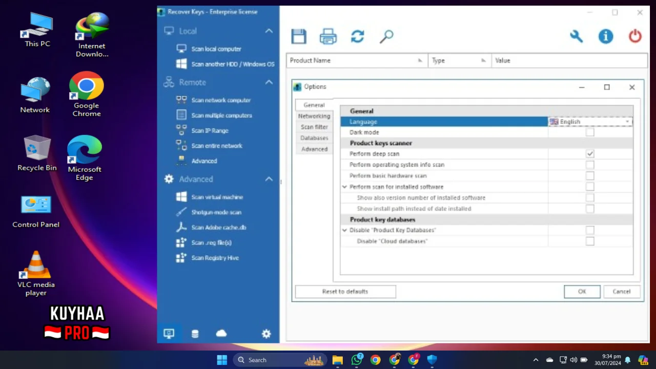Collapse the Remote section chevron
Viewport: 656px width, 369px height.
(269, 82)
